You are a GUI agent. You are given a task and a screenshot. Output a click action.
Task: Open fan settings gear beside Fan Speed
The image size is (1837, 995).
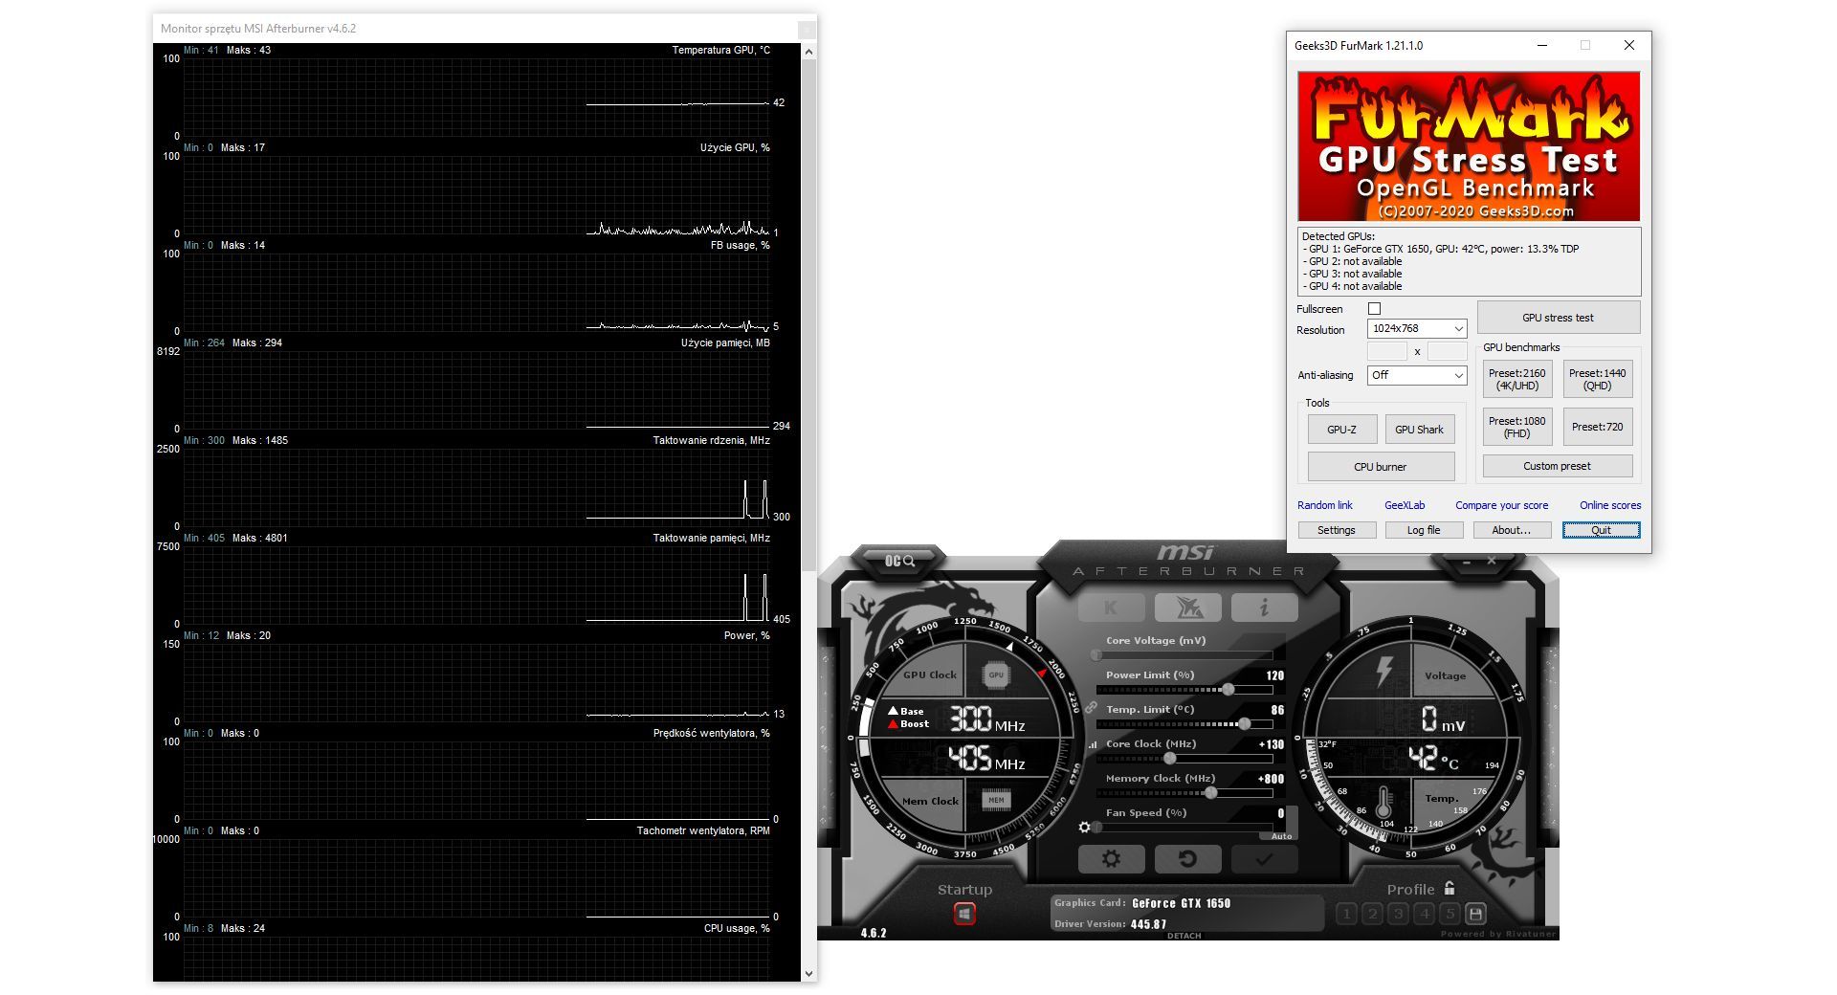(1084, 828)
